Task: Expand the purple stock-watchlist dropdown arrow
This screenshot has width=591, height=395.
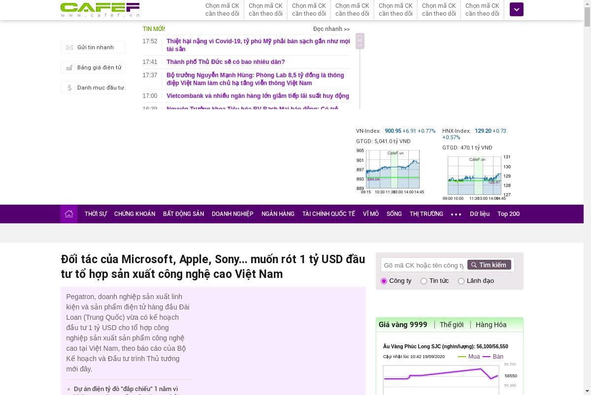Action: [517, 9]
